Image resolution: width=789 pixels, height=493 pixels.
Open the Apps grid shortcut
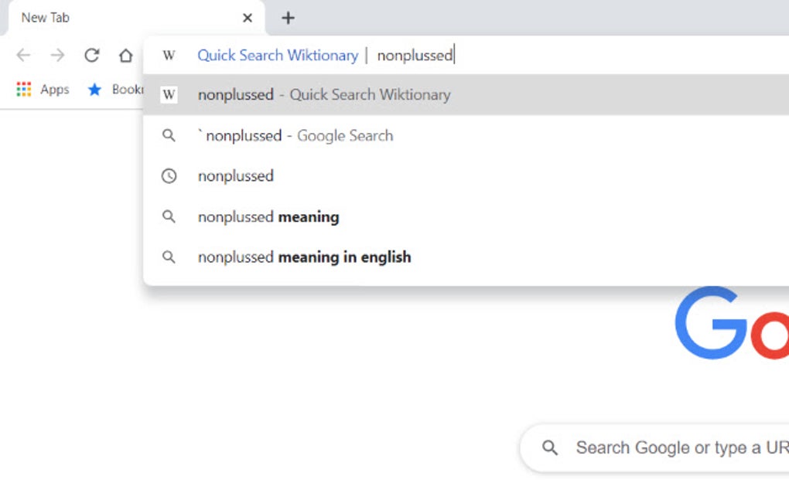coord(23,89)
